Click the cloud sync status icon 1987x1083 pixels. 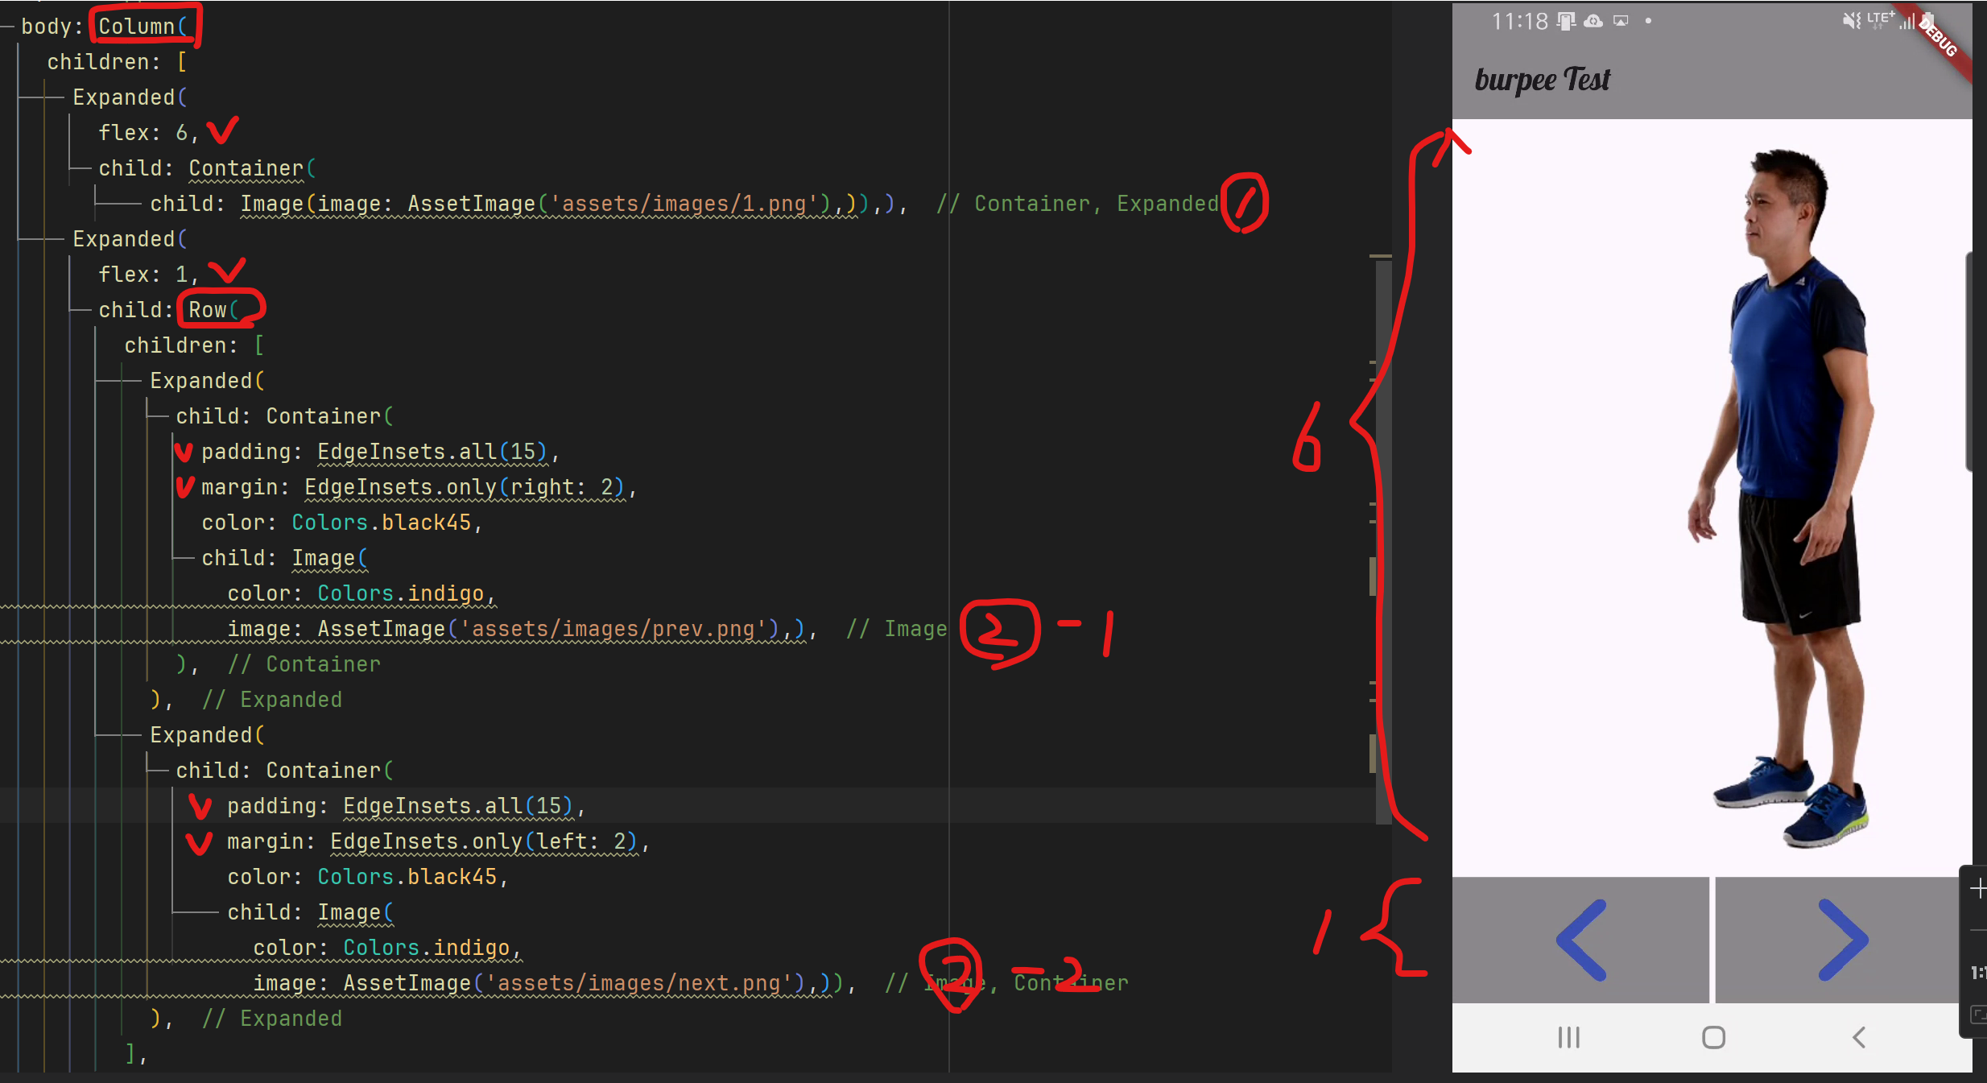1592,21
